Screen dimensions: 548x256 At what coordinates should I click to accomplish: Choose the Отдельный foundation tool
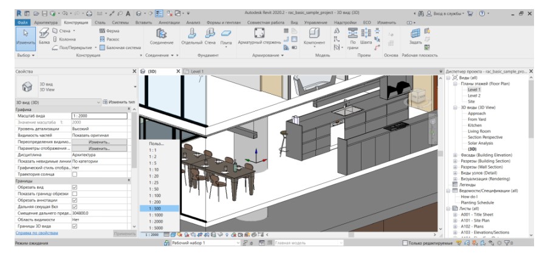pos(192,36)
